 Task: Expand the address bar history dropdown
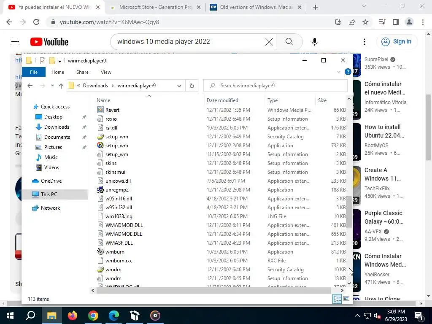179,86
